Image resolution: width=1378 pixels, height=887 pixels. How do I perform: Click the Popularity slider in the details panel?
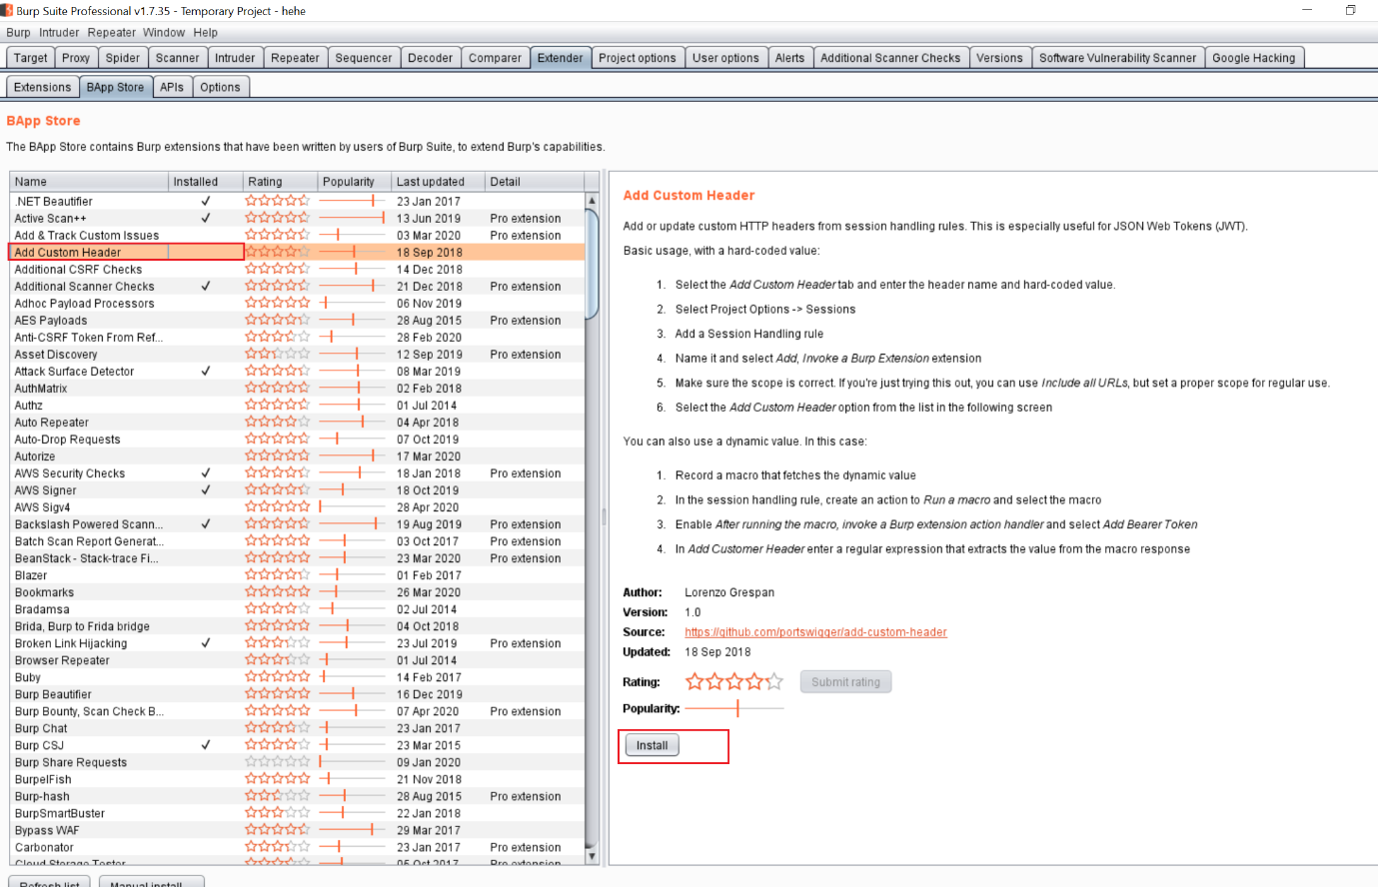pyautogui.click(x=735, y=708)
